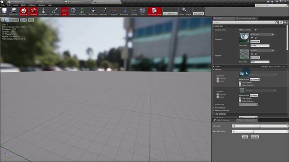Toggle Isolate checkbox for Section 0

click(218, 81)
